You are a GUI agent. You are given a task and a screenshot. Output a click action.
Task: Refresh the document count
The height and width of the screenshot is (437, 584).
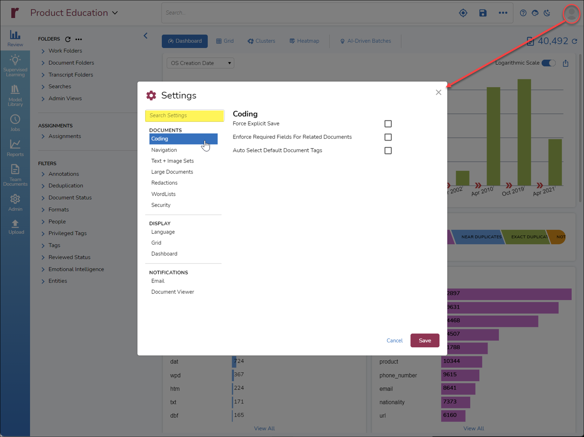pos(575,41)
